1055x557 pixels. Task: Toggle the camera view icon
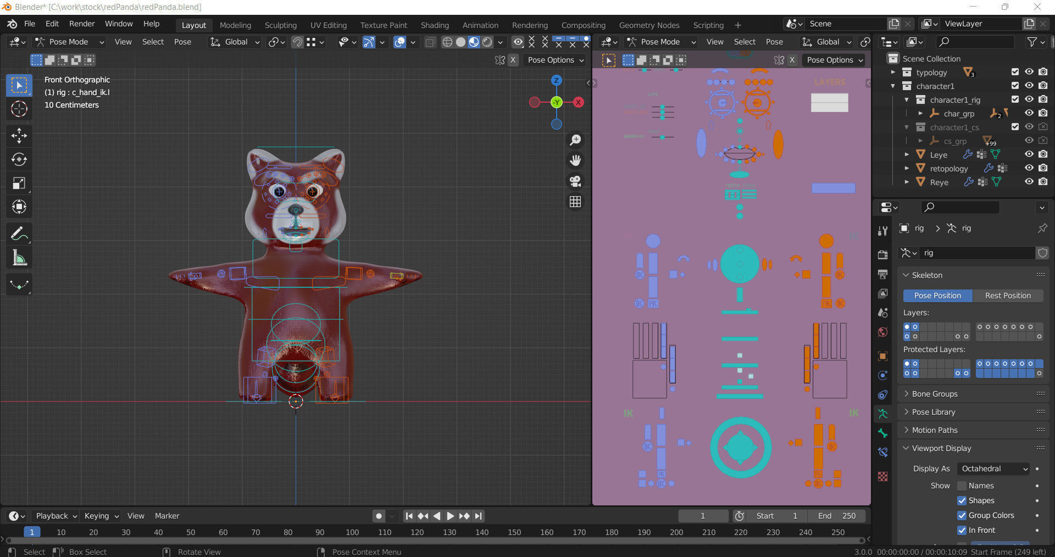[x=575, y=181]
